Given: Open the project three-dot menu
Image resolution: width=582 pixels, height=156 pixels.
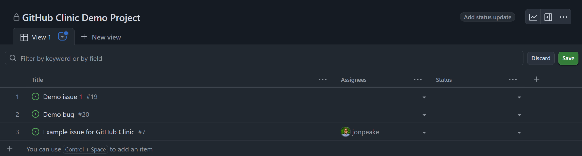Looking at the screenshot, I should (563, 17).
